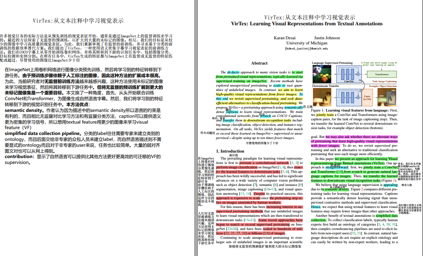Click Task: Image Captioning label
Viewport: 423px width, 256px height.
click(x=384, y=81)
